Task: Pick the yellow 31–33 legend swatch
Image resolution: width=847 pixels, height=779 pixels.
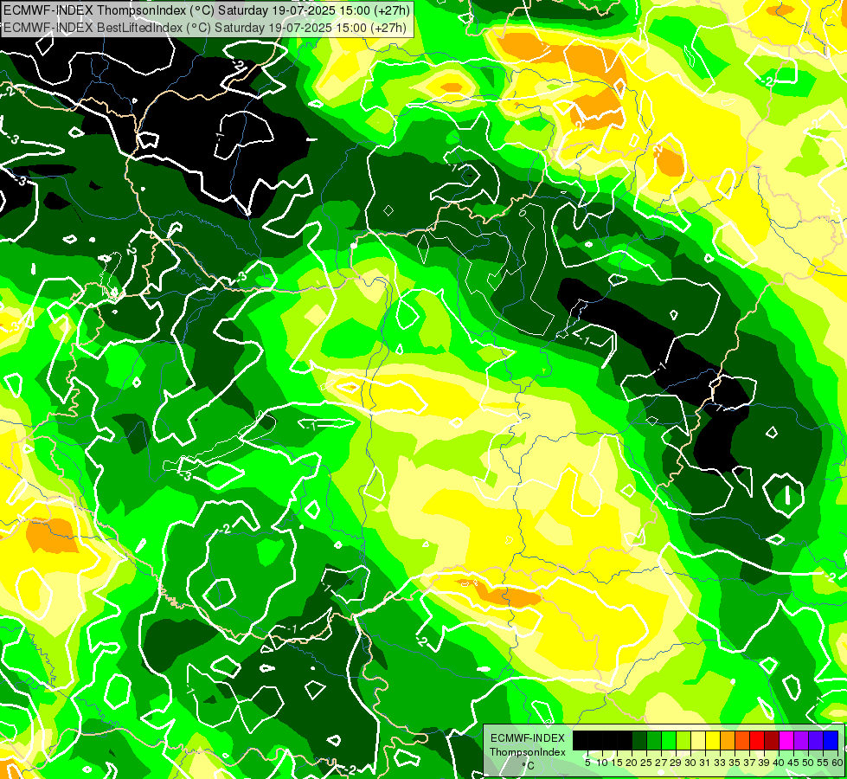Action: tap(713, 740)
